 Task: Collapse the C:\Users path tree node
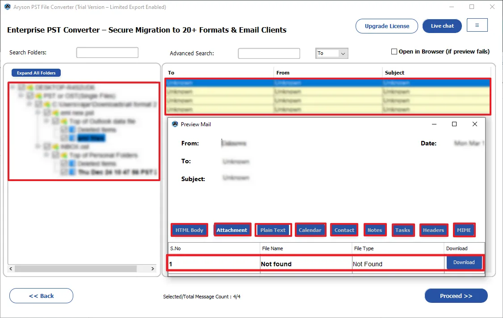pyautogui.click(x=29, y=104)
